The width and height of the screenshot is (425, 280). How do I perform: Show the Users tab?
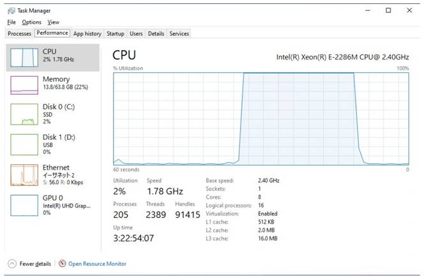(x=136, y=34)
